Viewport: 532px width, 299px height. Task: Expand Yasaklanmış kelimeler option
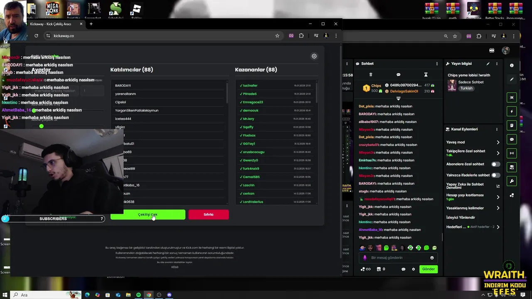(473, 208)
